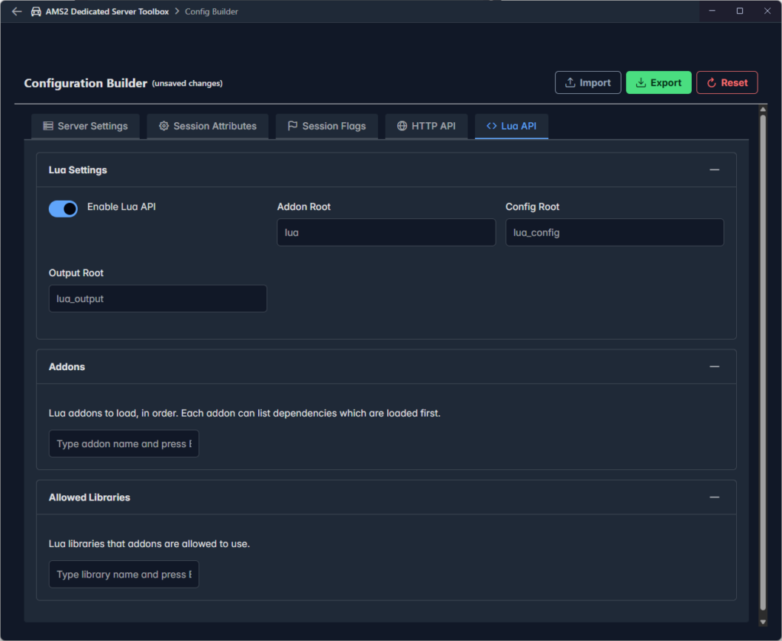Reset the configuration changes
This screenshot has width=782, height=641.
coord(726,82)
